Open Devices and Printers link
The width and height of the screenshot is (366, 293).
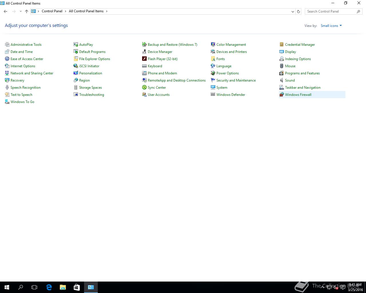point(232,52)
